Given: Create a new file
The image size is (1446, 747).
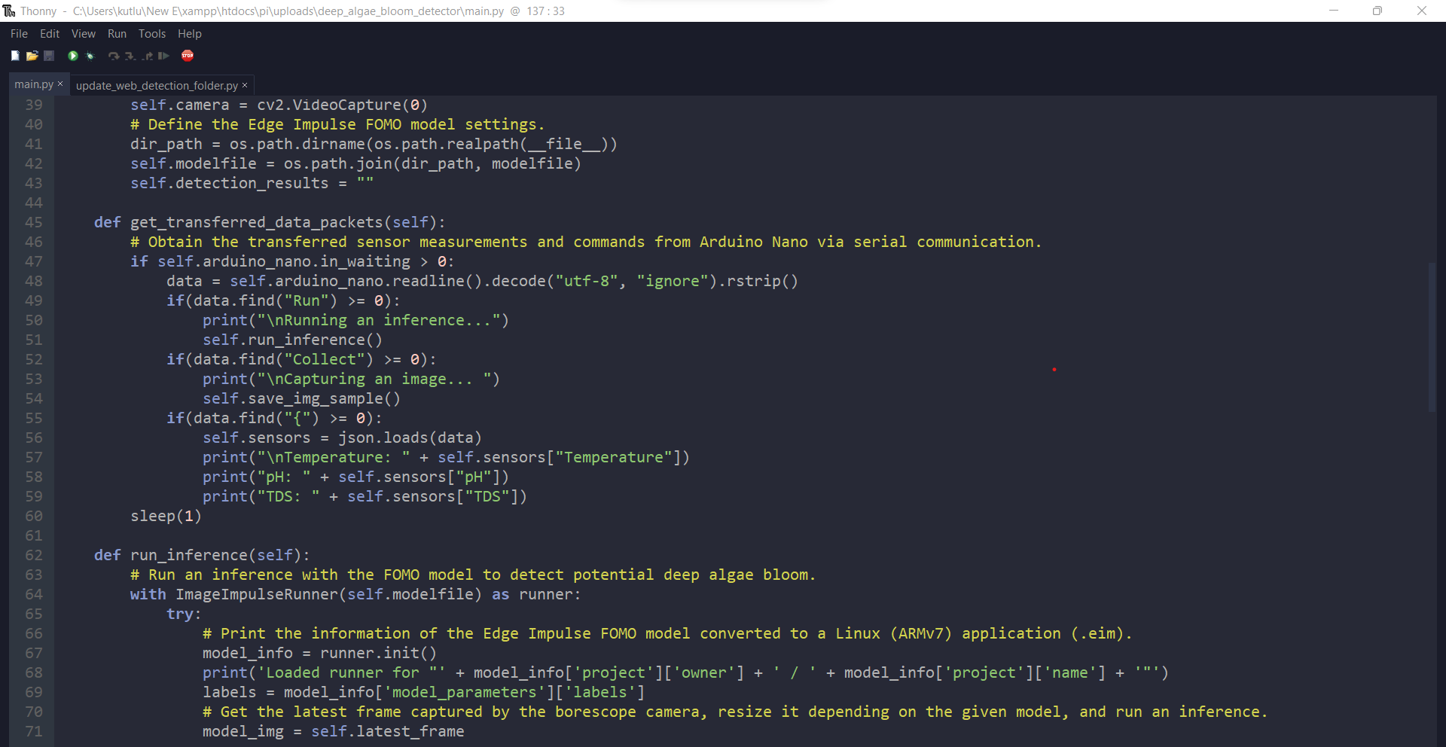Looking at the screenshot, I should click(x=15, y=56).
